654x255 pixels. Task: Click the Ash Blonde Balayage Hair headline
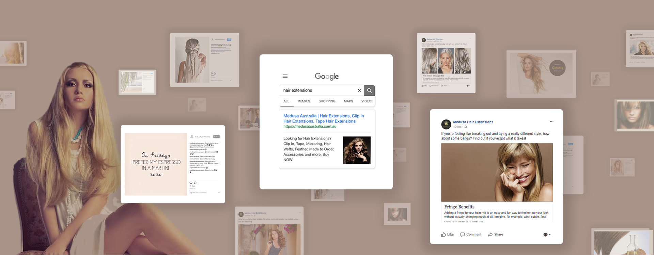[x=434, y=76]
